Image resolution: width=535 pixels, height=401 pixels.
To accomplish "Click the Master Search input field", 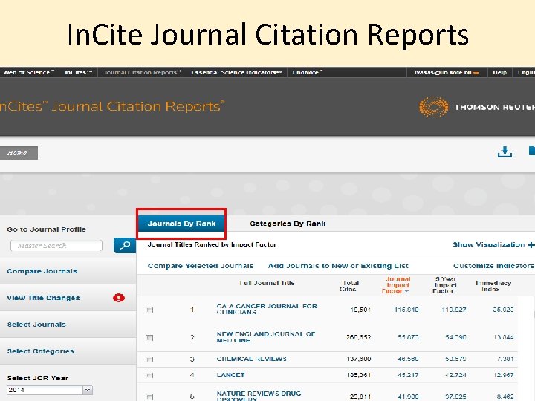I will tap(56, 246).
